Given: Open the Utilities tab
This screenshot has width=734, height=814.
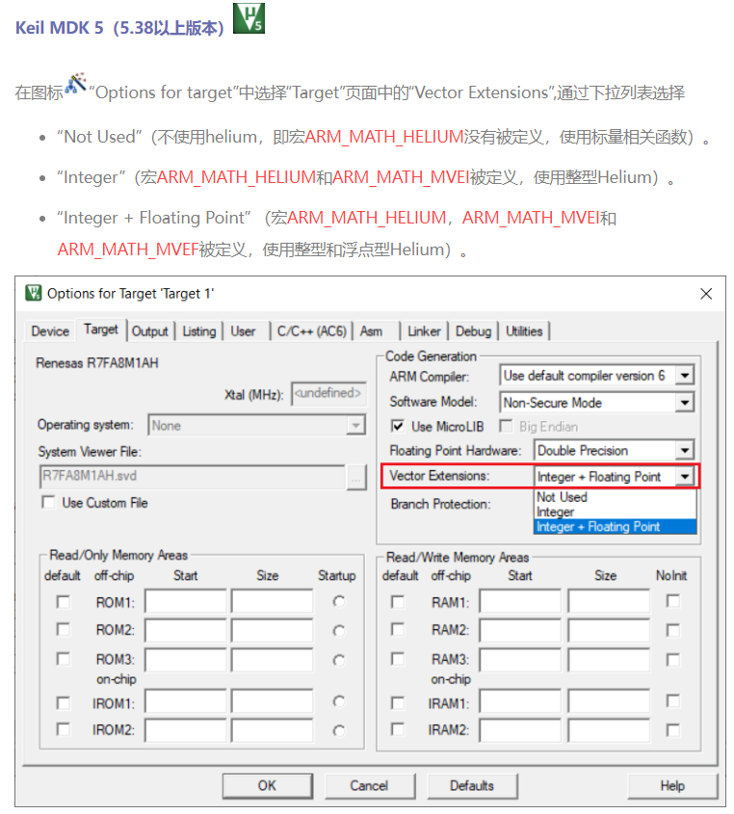Looking at the screenshot, I should pos(524,331).
